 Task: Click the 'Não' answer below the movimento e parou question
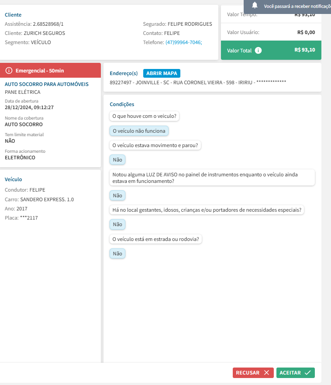(117, 160)
